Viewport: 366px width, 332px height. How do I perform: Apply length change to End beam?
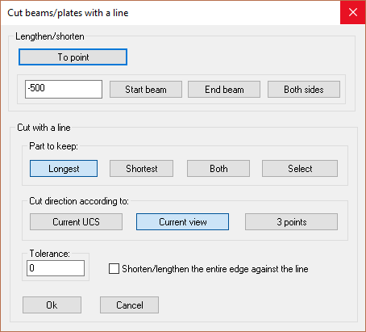tap(224, 90)
